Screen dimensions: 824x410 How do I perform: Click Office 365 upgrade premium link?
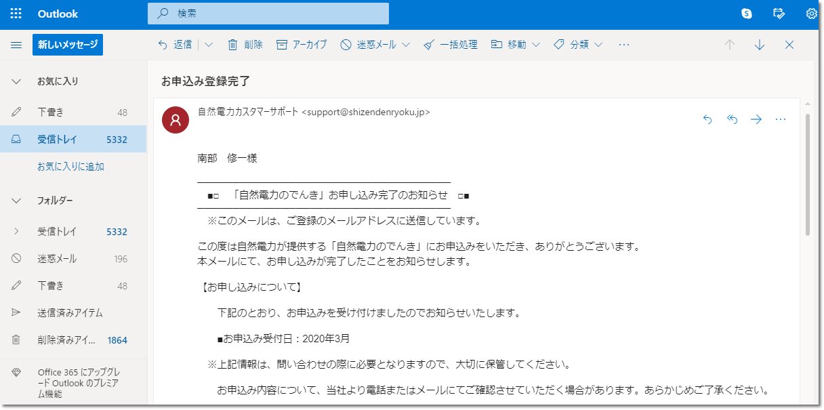[73, 383]
